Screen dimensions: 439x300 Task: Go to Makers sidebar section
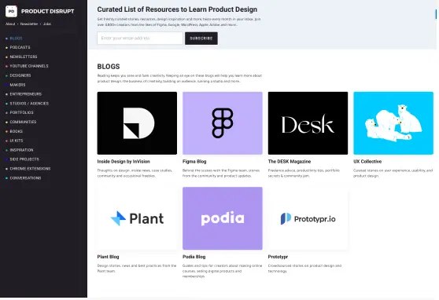tap(17, 85)
